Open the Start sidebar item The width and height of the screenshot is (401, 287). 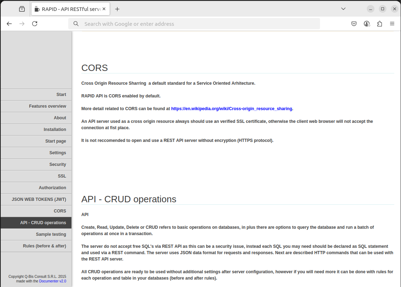click(x=36, y=95)
